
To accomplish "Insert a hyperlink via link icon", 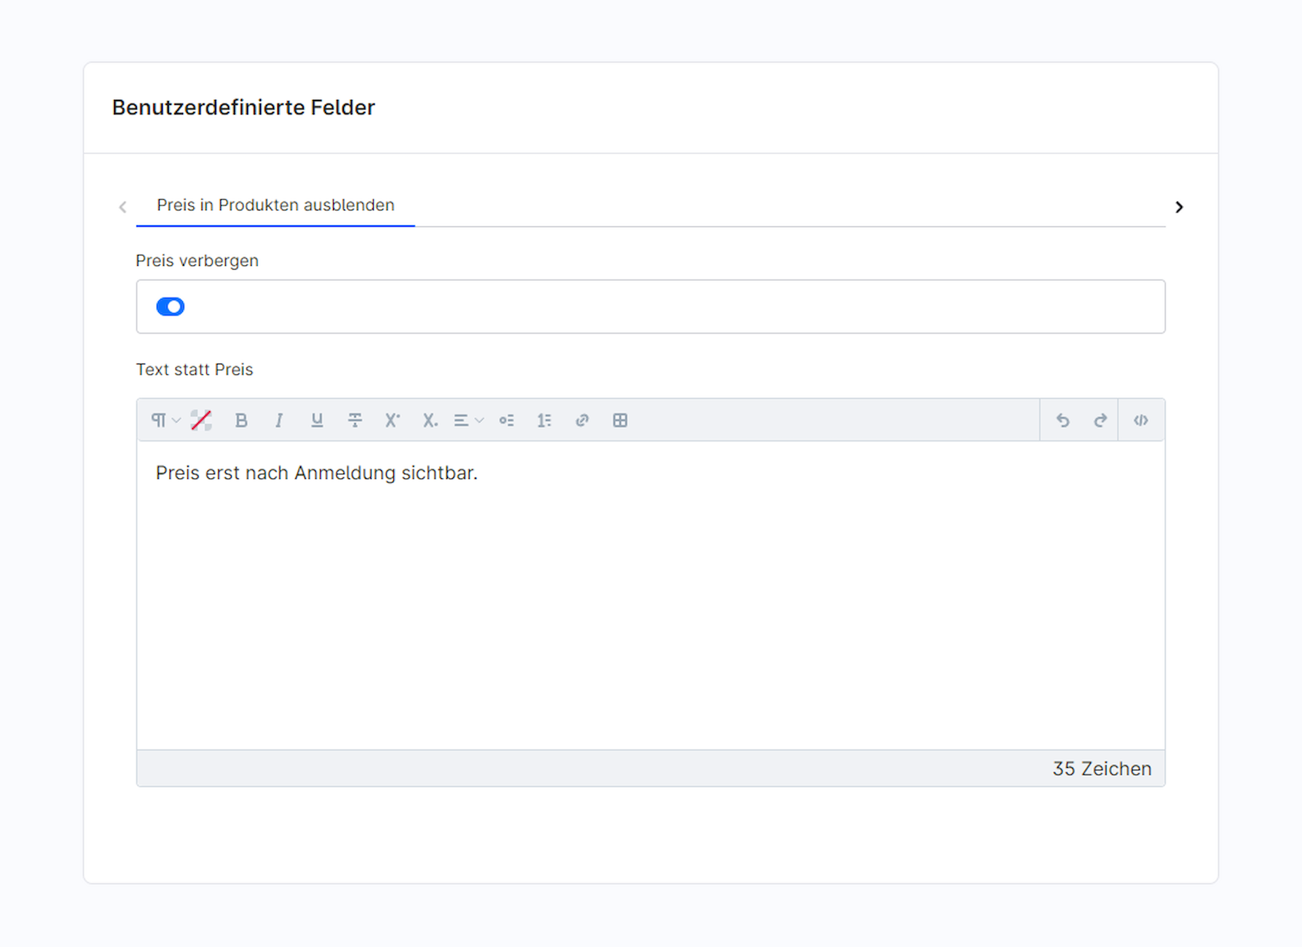I will [x=582, y=421].
